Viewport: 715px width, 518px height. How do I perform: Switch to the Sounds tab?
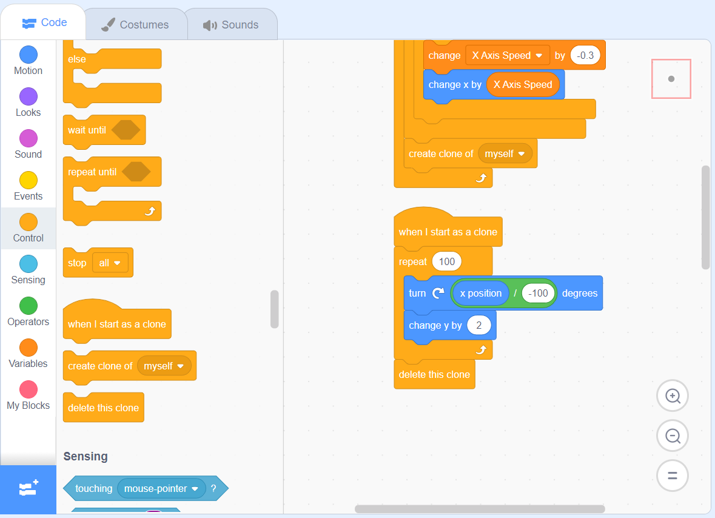pyautogui.click(x=232, y=23)
